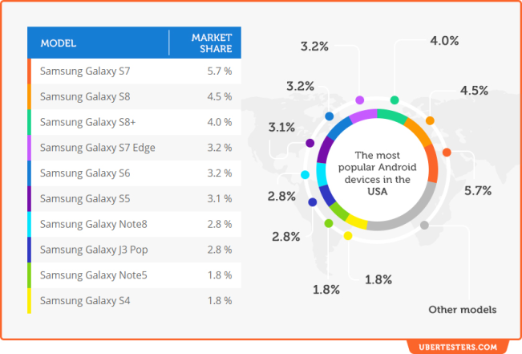Click the chart center title text
This screenshot has width=522, height=354.
click(x=377, y=173)
